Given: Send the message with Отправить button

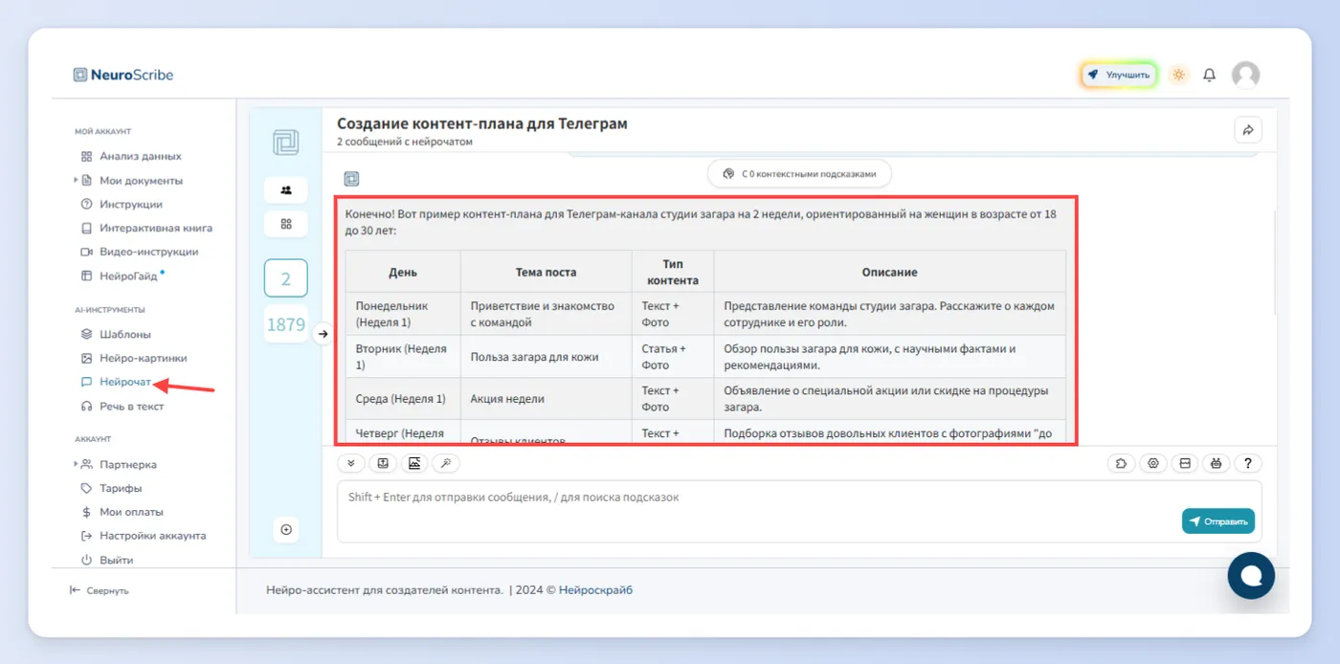Looking at the screenshot, I should click(x=1218, y=521).
